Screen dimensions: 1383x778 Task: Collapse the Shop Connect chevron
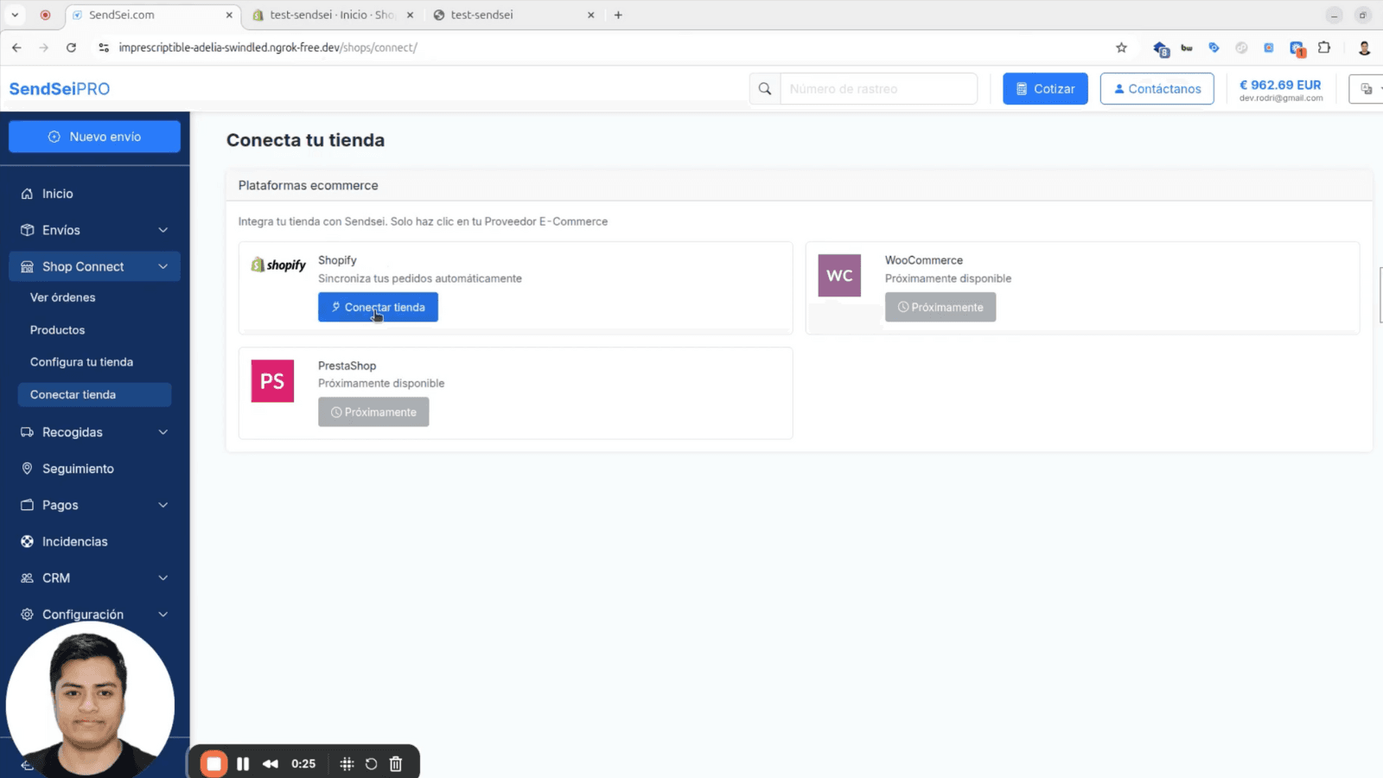click(x=163, y=266)
